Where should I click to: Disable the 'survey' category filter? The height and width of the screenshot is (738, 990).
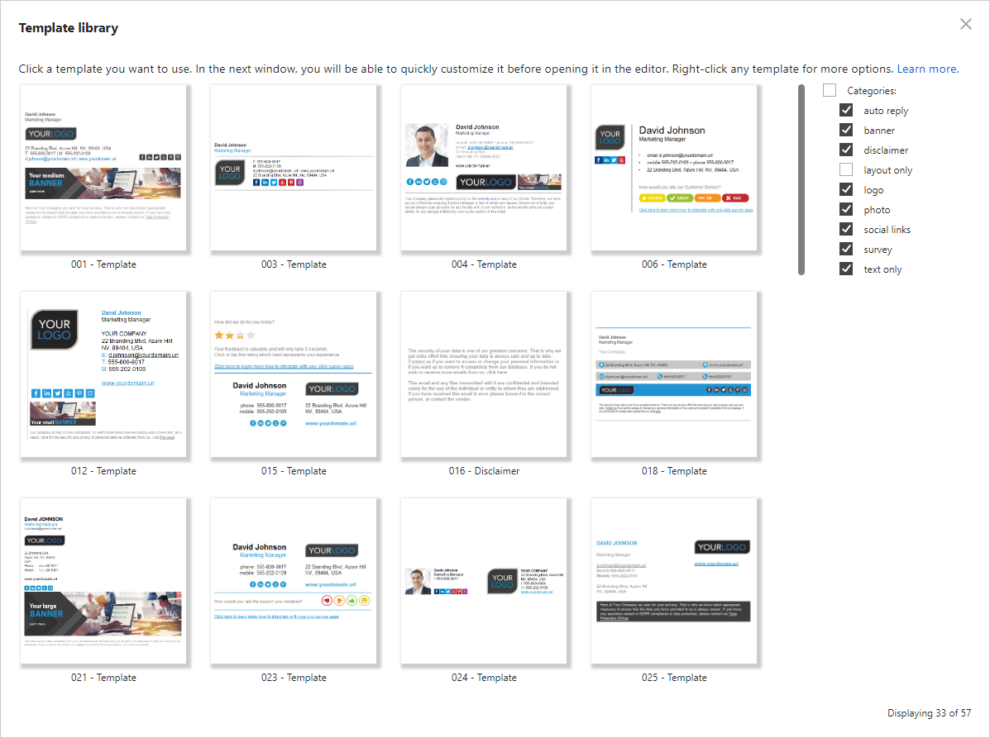[x=846, y=249]
